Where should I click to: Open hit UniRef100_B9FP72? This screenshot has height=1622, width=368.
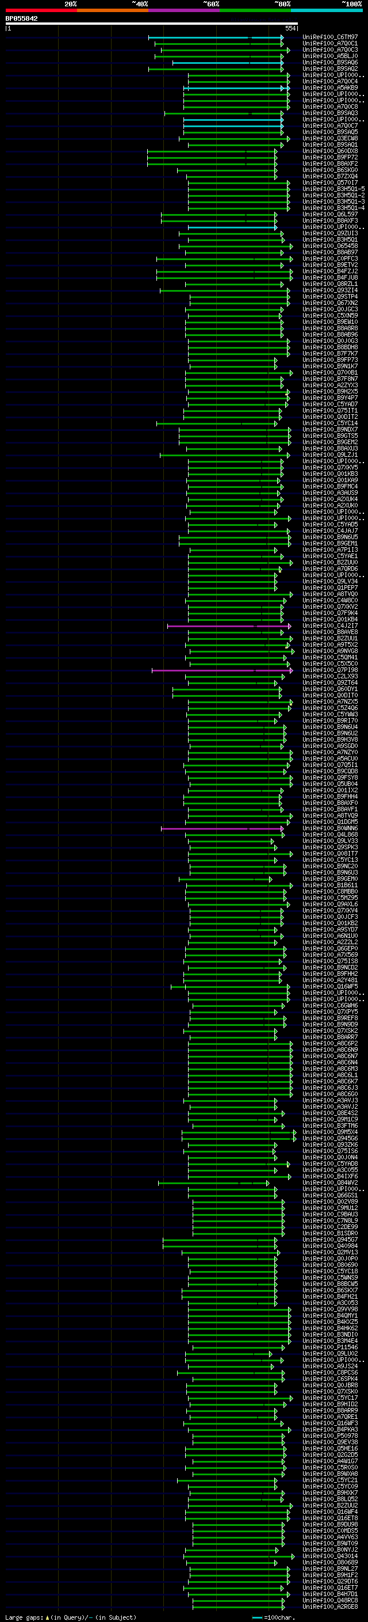(x=330, y=158)
